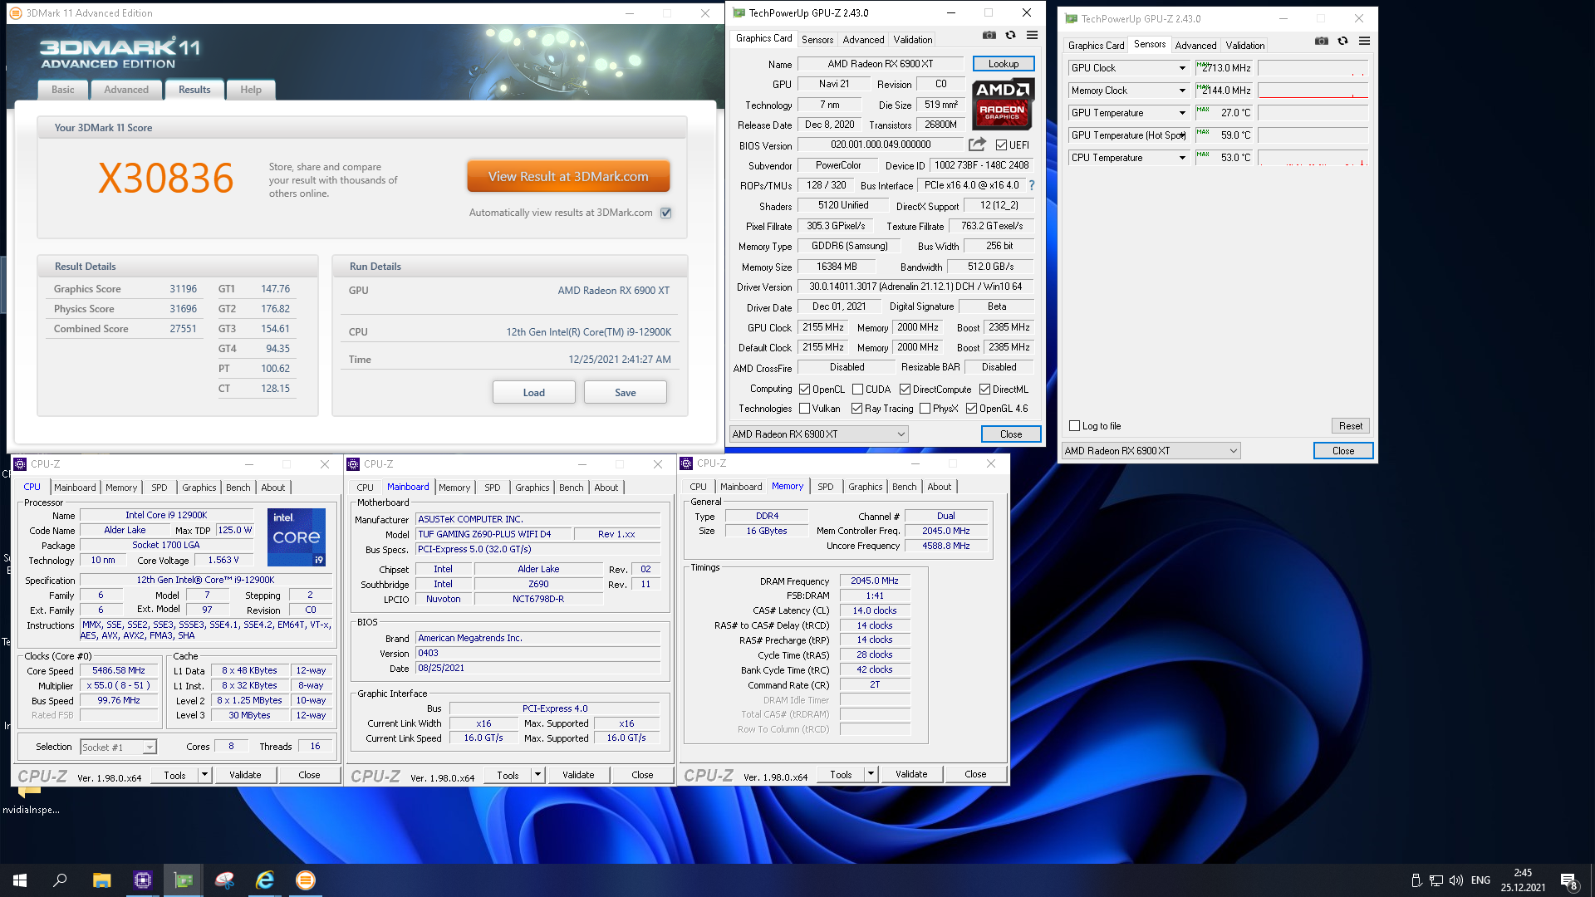Click Validate in CPU-Z Mainboard window

pos(578,775)
